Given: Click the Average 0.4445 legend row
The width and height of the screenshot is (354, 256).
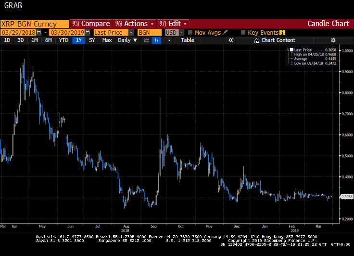Looking at the screenshot, I should tap(315, 59).
